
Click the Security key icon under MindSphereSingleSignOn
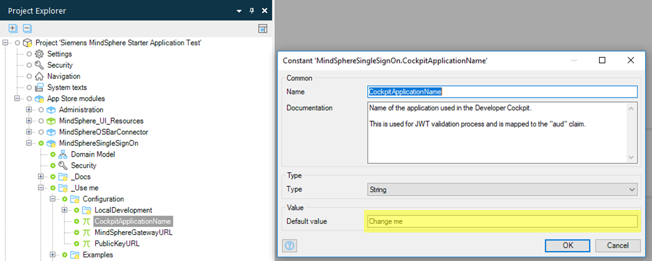(63, 166)
